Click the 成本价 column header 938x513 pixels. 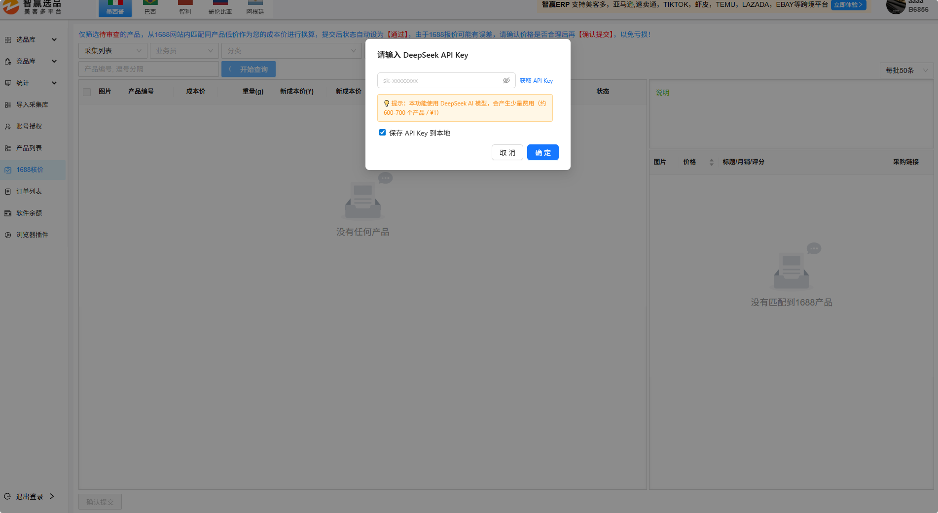pyautogui.click(x=196, y=92)
